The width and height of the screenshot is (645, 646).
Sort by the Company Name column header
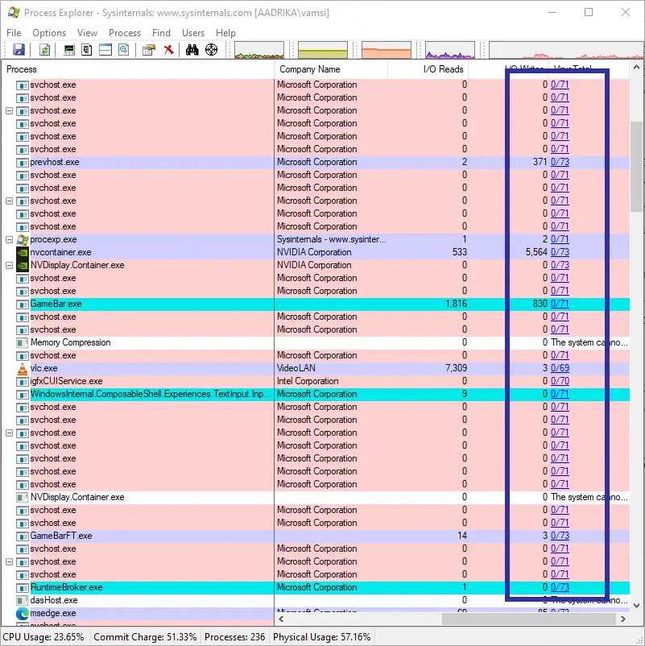click(331, 69)
